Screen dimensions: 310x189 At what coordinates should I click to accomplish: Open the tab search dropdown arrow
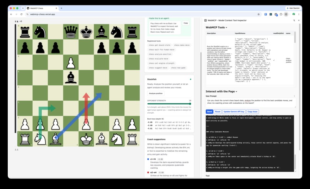tap(23, 8)
